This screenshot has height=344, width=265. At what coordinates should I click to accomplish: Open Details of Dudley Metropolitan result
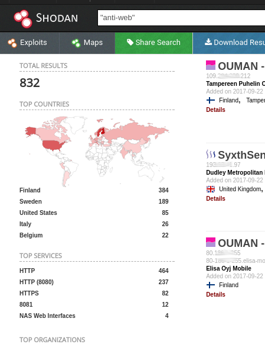(215, 198)
